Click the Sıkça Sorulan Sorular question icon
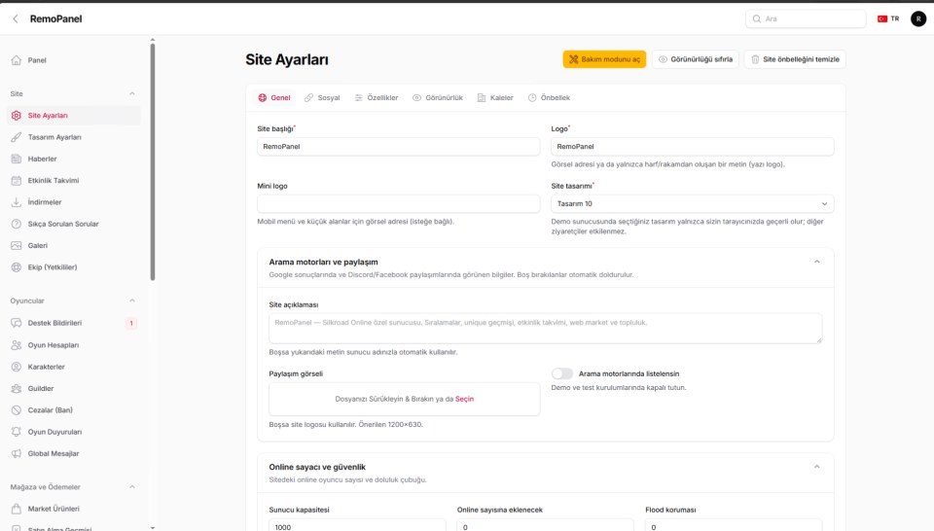The width and height of the screenshot is (934, 531). pos(17,224)
